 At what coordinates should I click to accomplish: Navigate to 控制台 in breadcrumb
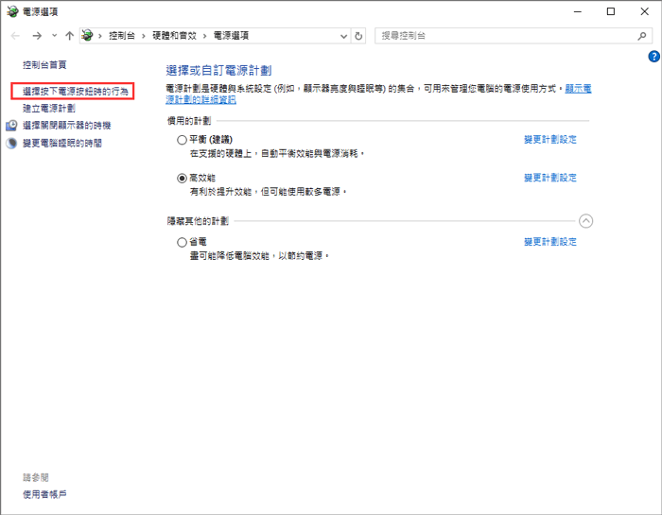[123, 36]
